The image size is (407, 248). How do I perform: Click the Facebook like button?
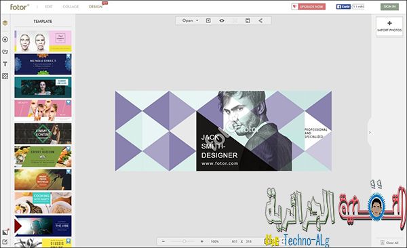[343, 7]
